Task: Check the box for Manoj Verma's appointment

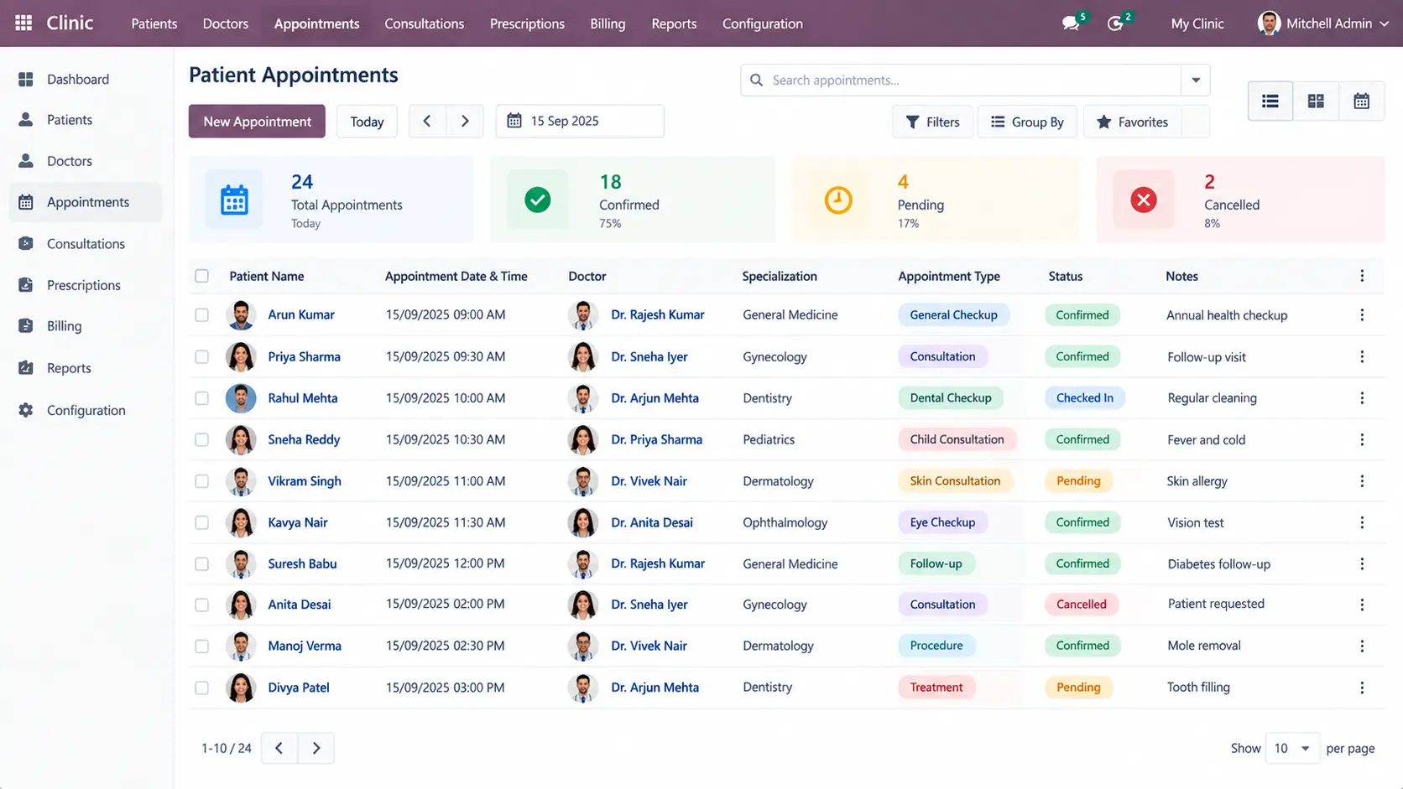Action: [202, 646]
